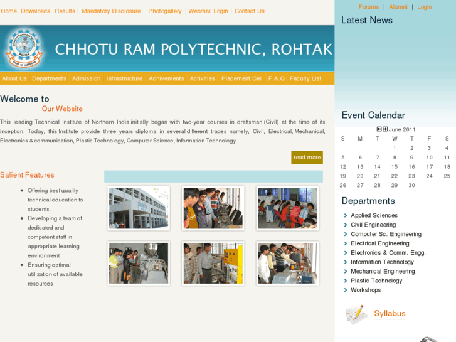Select June 22 in the calendar
This screenshot has height=342, width=456.
coord(395,176)
